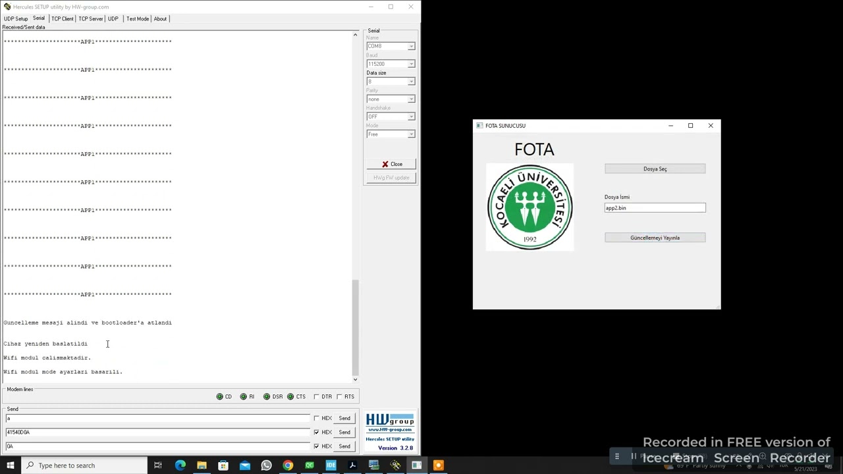The width and height of the screenshot is (843, 474).
Task: Open the Windows Start menu
Action: coord(10,465)
